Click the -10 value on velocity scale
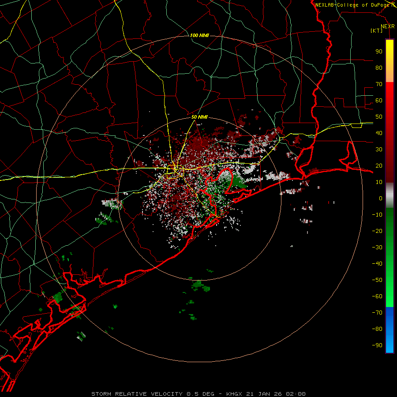The height and width of the screenshot is (397, 397). coord(377,215)
